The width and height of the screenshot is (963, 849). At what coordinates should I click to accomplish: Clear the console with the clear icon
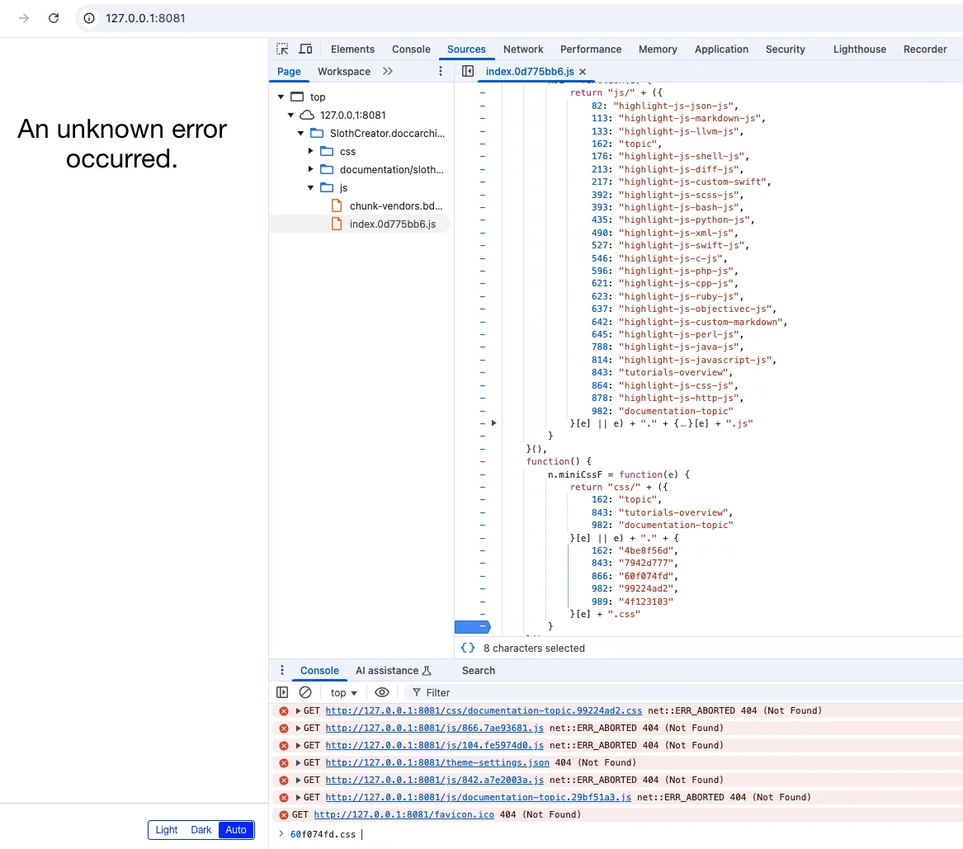coord(305,693)
